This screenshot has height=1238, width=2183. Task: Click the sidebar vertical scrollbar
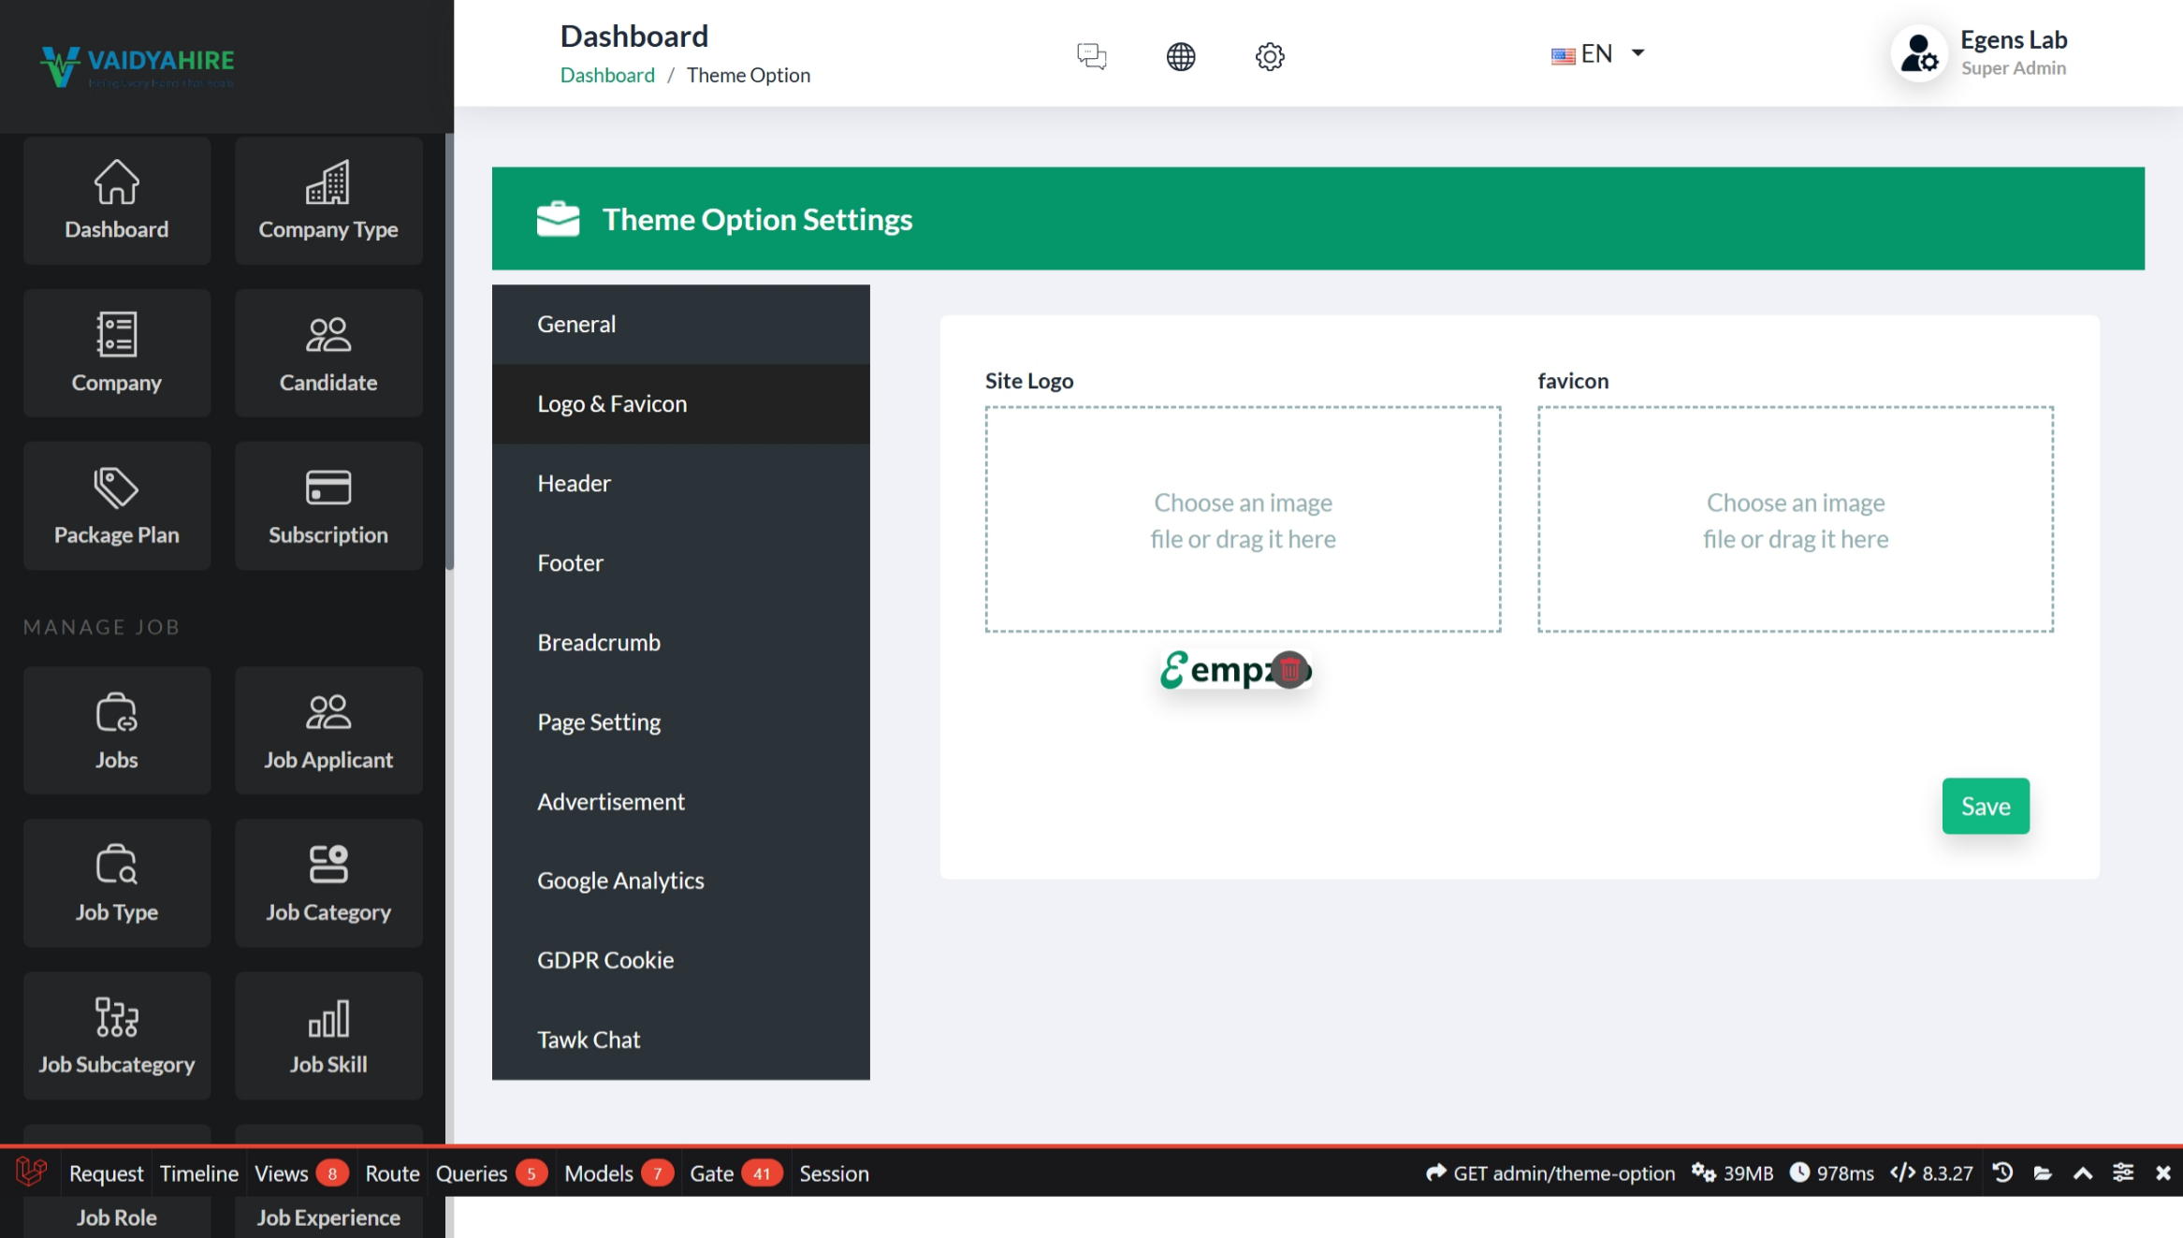[x=449, y=351]
